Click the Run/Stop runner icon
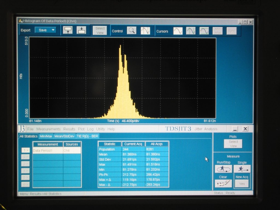Screen dimensions: 280x210 click(x=223, y=169)
